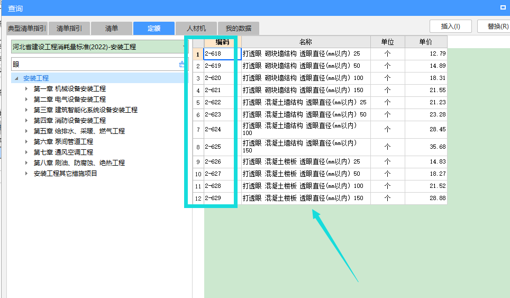
Task: Click price cell 28.88
Action: 426,198
